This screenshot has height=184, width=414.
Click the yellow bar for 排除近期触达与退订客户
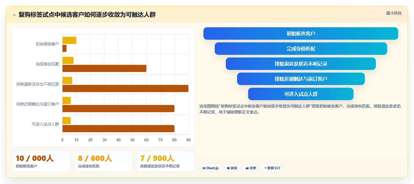(x=66, y=100)
